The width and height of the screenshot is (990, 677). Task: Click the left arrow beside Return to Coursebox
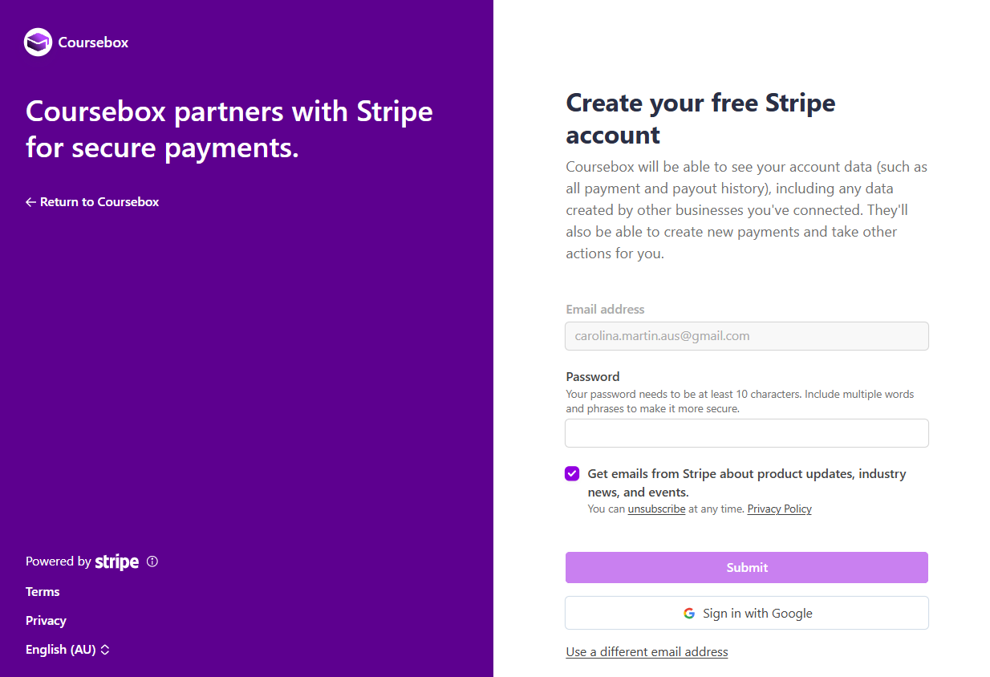[x=31, y=202]
